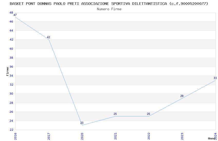This screenshot has width=218, height=141.
Task: Select the x-axis year 2017
Action: (x=49, y=136)
